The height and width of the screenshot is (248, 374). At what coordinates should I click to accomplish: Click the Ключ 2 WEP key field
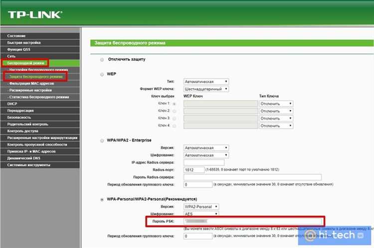click(x=220, y=111)
